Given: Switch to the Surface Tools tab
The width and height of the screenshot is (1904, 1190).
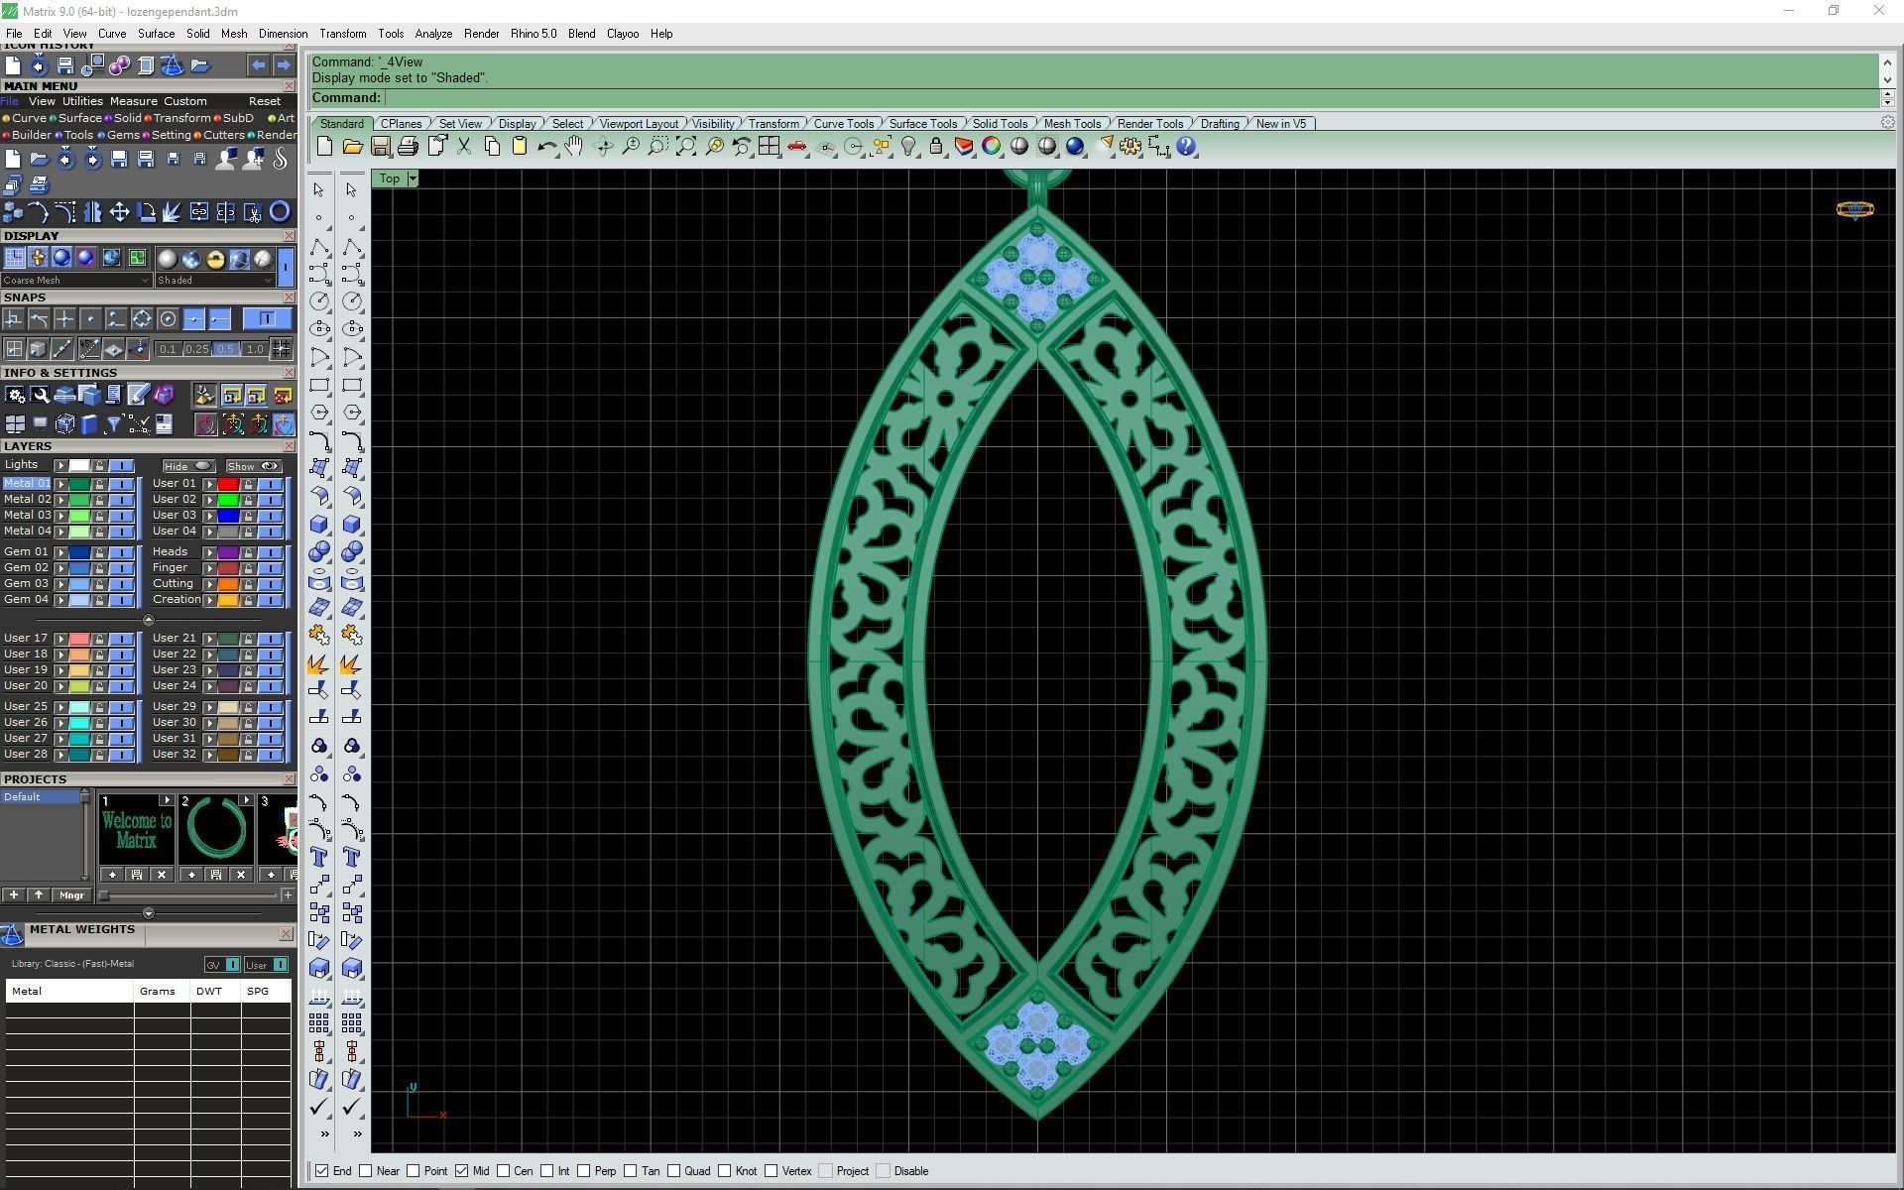Looking at the screenshot, I should coord(923,124).
